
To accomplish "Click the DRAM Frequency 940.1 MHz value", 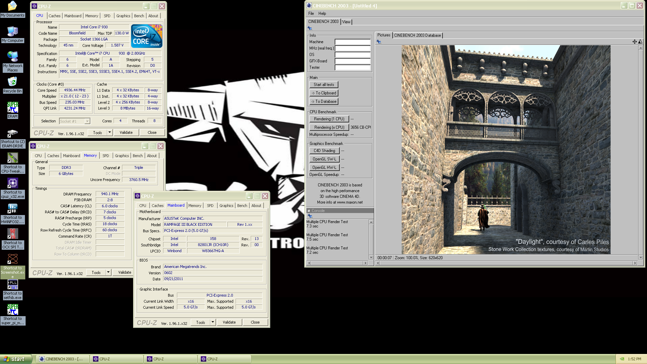I will [x=110, y=194].
